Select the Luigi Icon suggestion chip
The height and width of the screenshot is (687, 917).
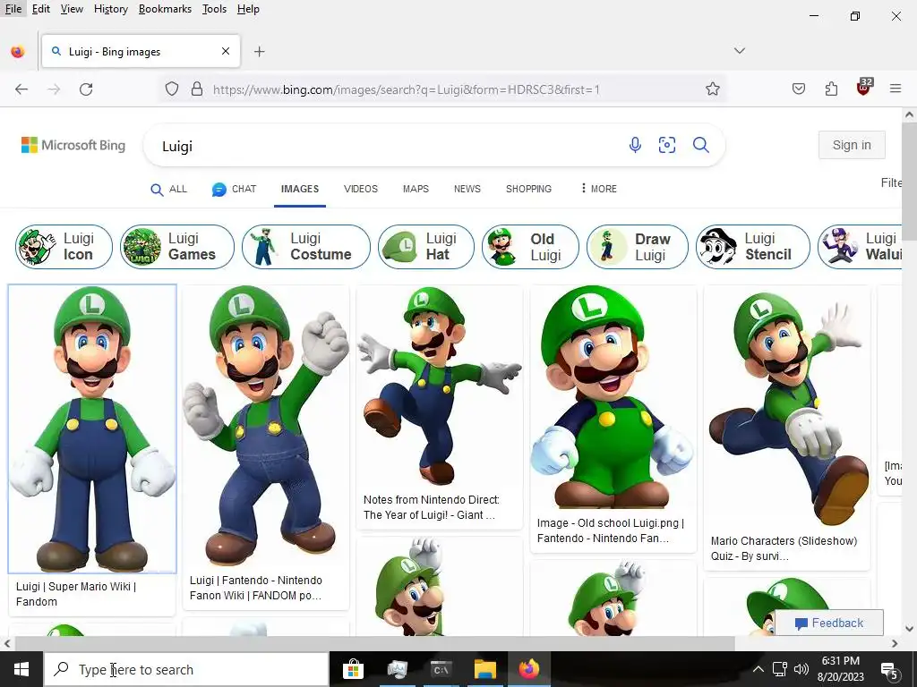coord(64,247)
